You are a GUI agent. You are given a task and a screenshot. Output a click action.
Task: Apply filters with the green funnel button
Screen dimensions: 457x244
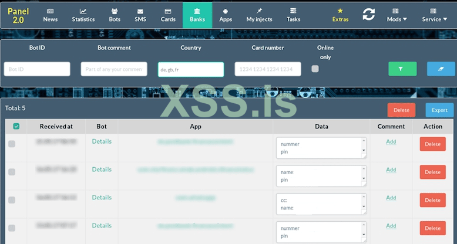click(x=402, y=69)
